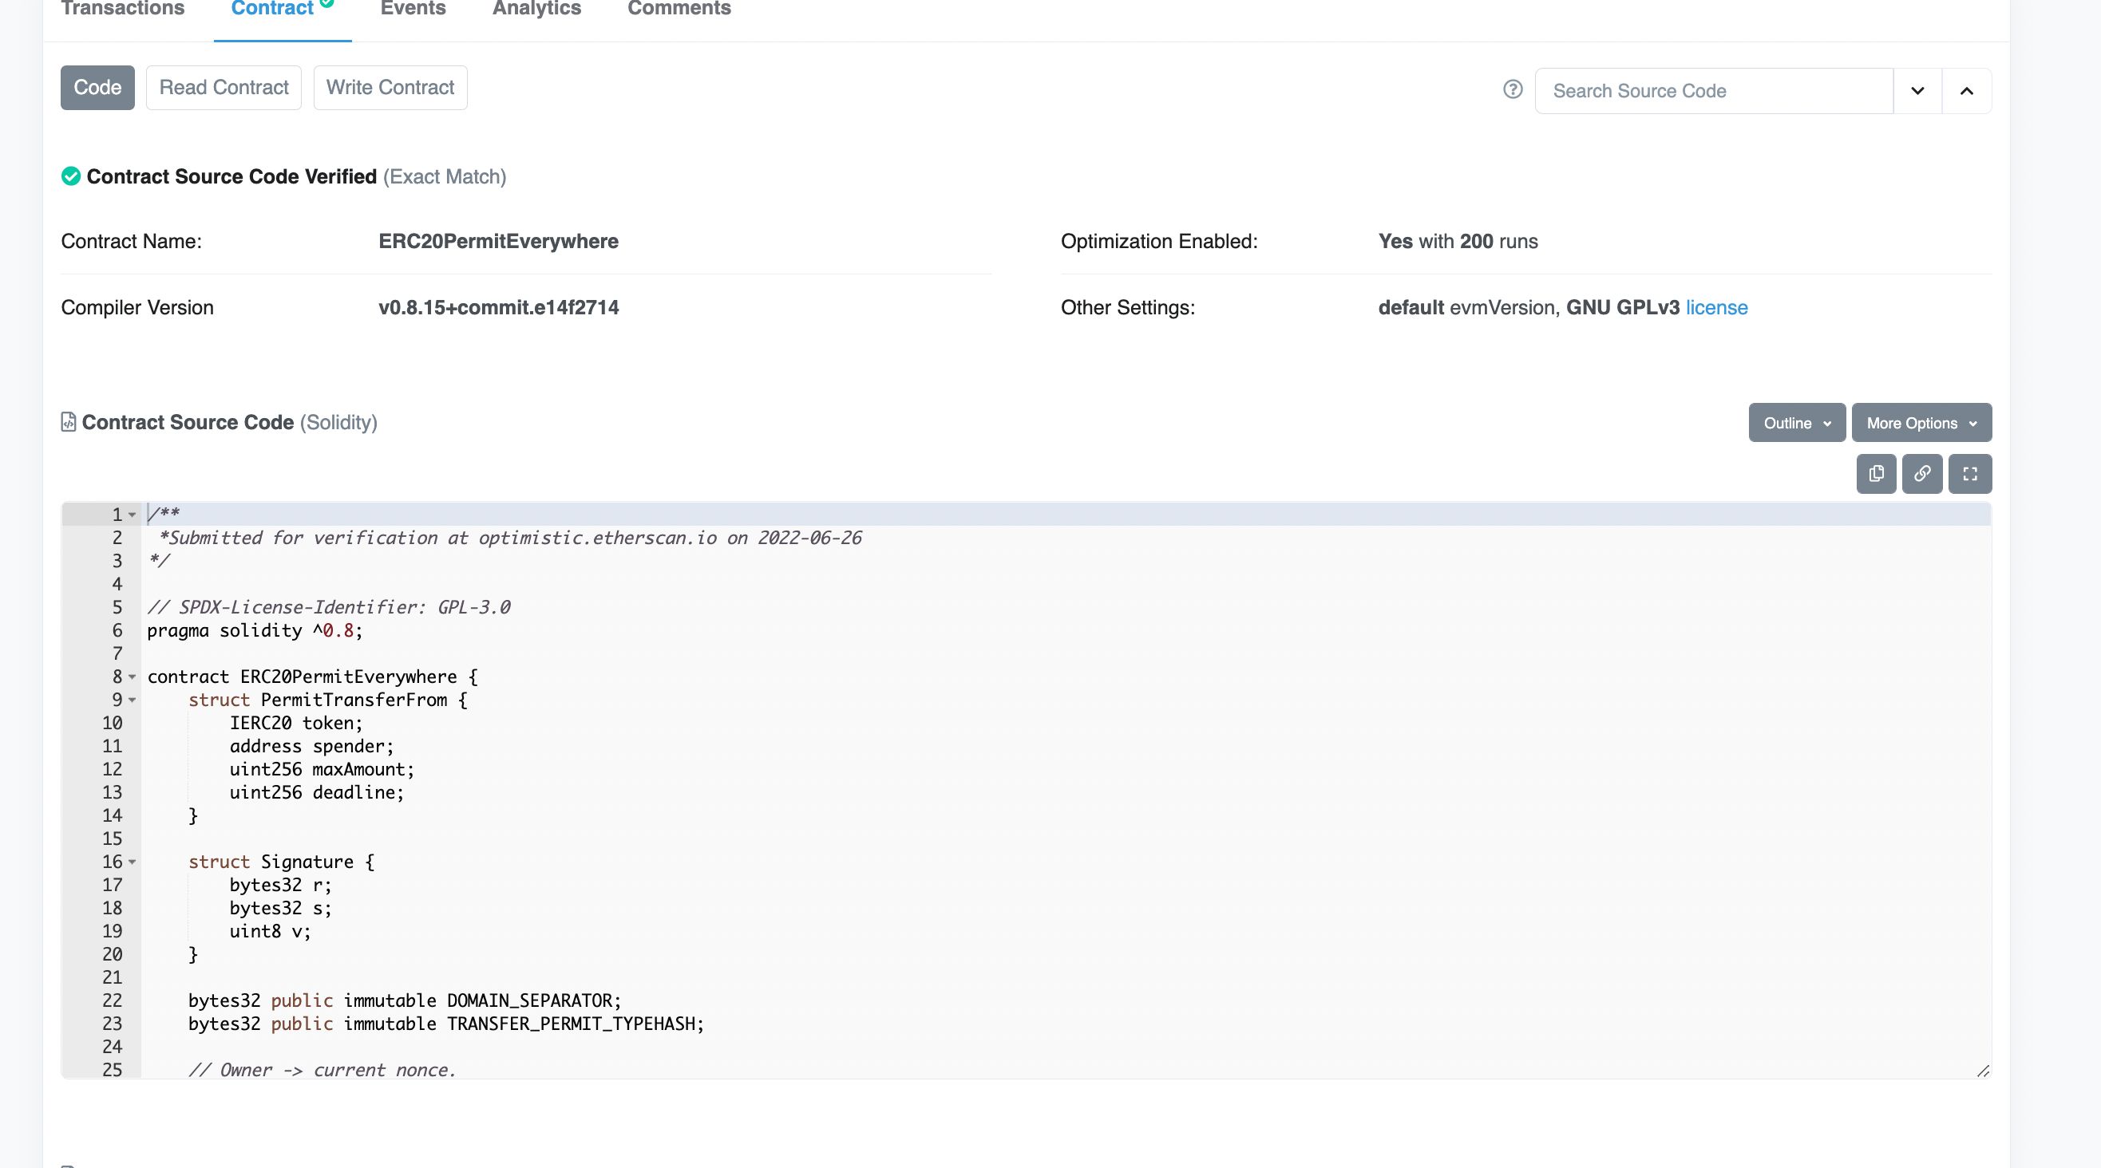Click code line 'IERC20 token;'

coord(295,723)
